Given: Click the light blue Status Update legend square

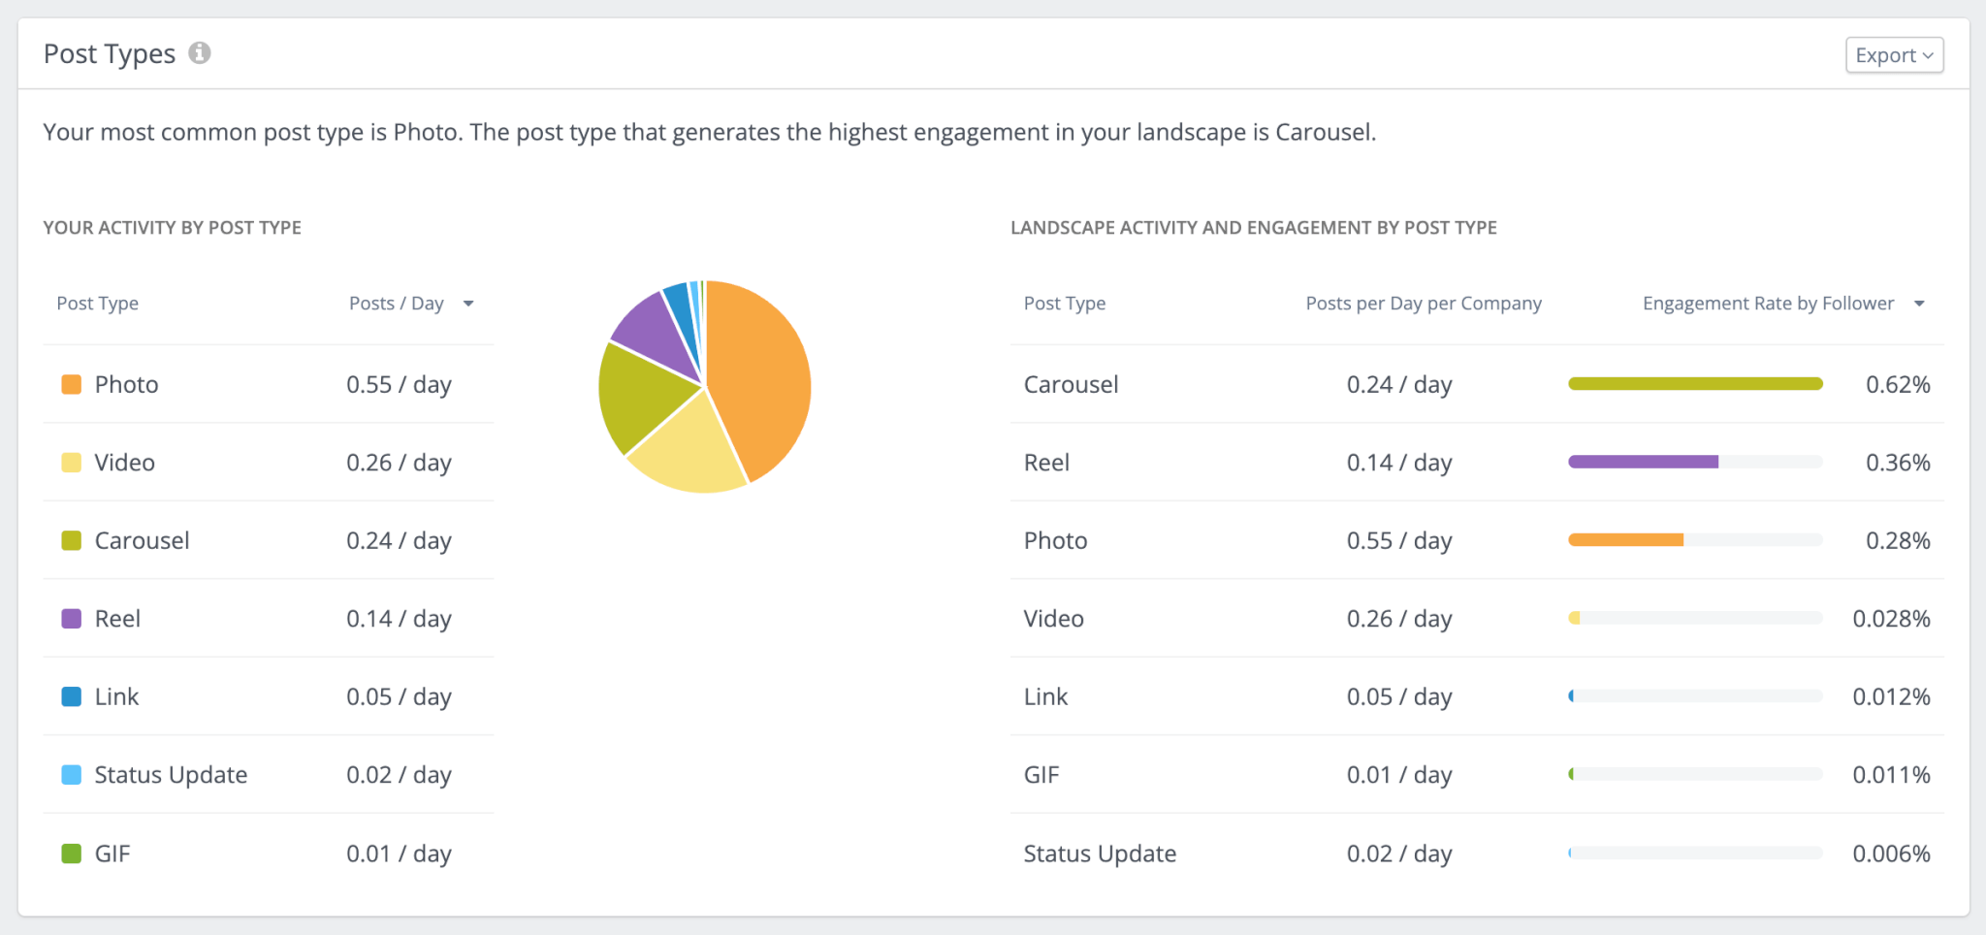Looking at the screenshot, I should coord(71,774).
